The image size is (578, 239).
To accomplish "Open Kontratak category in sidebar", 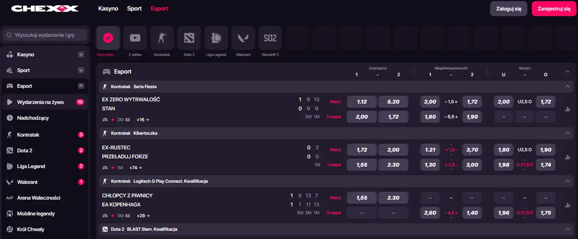I will coord(45,135).
